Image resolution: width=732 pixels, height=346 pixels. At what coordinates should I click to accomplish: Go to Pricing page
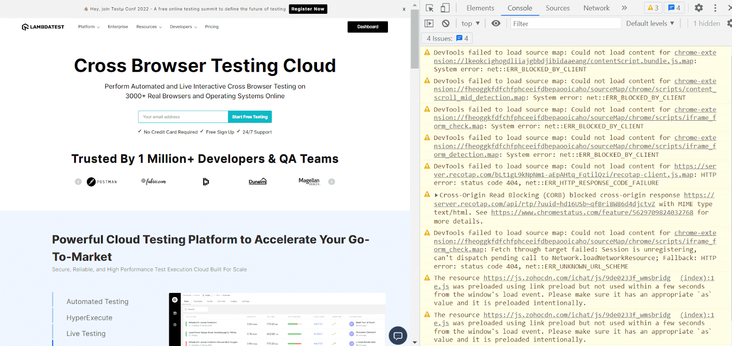pos(212,27)
